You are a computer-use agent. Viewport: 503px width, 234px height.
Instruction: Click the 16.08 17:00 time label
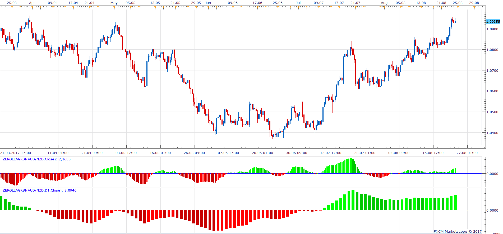[x=433, y=153]
